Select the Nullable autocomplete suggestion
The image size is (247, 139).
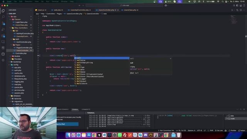(102, 69)
